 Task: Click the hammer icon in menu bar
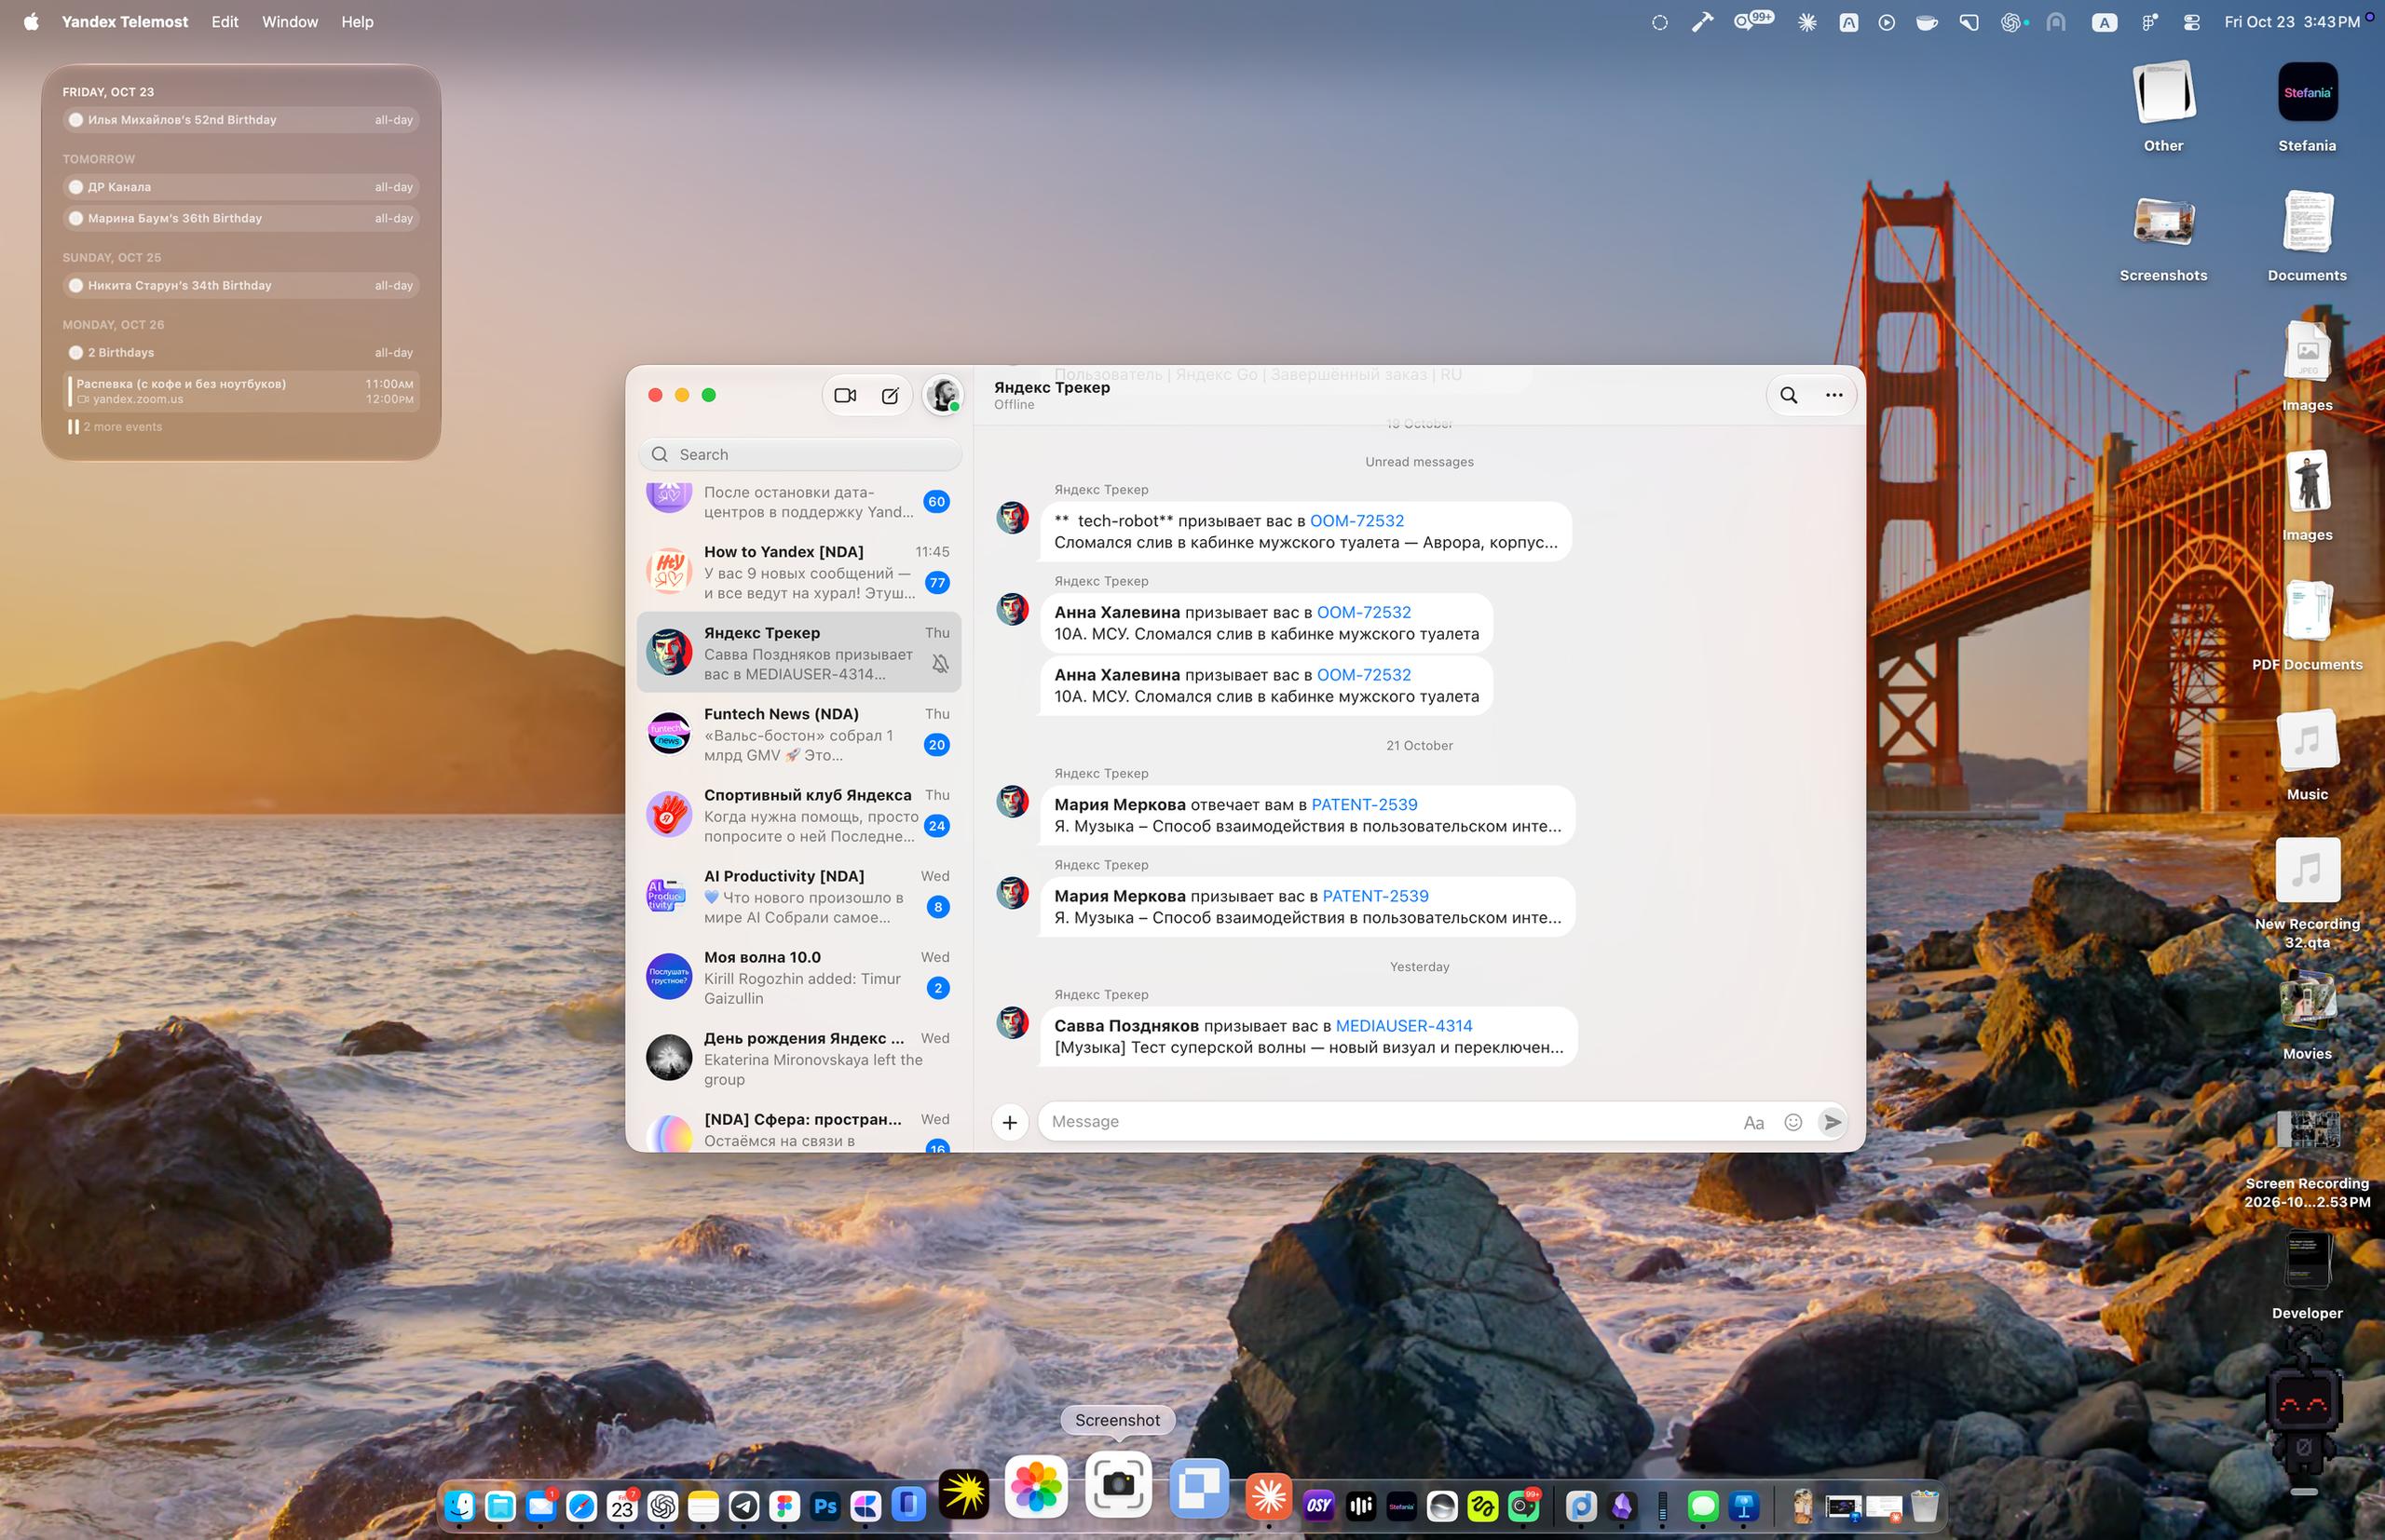click(x=1702, y=22)
